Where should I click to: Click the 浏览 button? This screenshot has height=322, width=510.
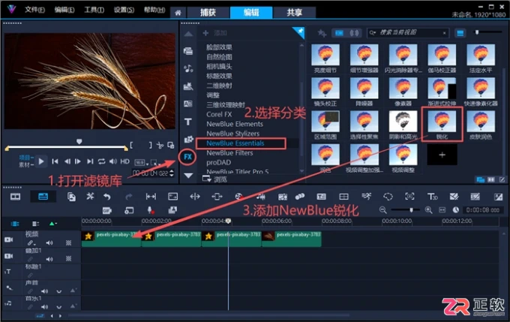[215, 179]
